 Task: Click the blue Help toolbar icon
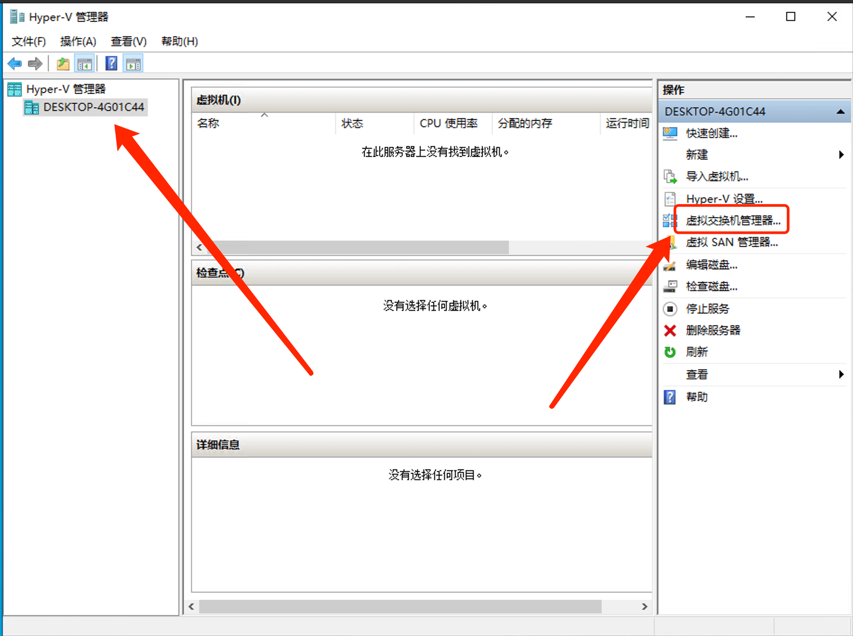click(x=111, y=64)
